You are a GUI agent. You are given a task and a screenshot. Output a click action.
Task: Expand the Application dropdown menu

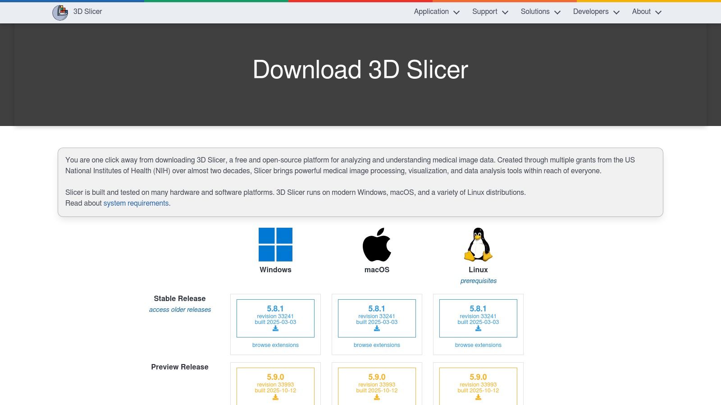pos(436,12)
